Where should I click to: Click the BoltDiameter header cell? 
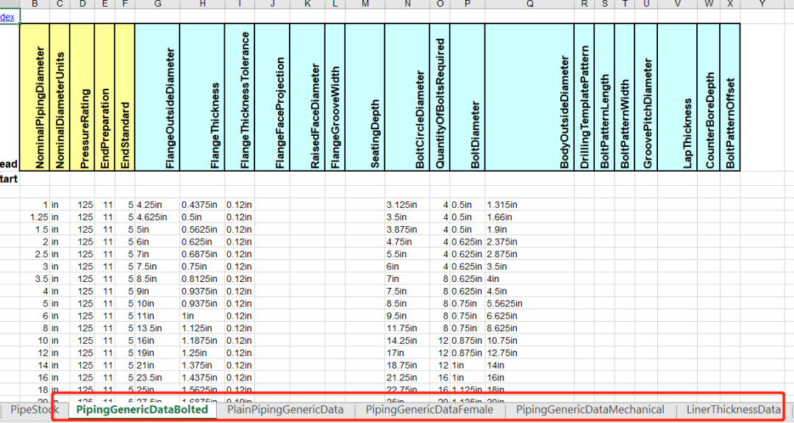[x=467, y=97]
